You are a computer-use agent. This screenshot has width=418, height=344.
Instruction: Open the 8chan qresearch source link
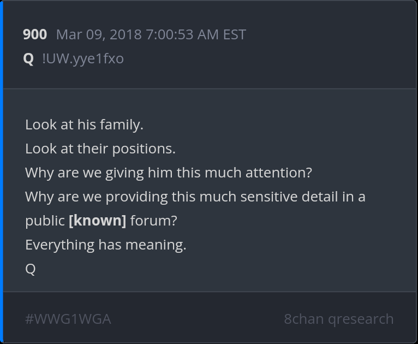pos(338,319)
